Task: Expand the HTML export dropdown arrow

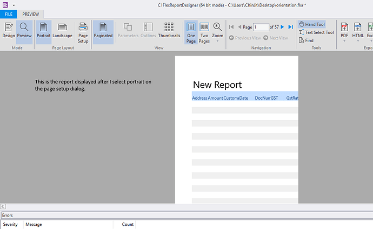Action: coord(358,41)
